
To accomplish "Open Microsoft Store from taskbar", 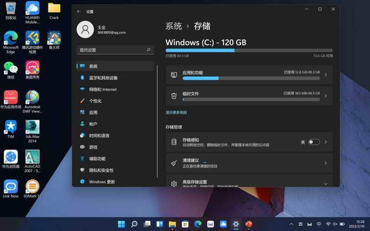I will (x=185, y=224).
